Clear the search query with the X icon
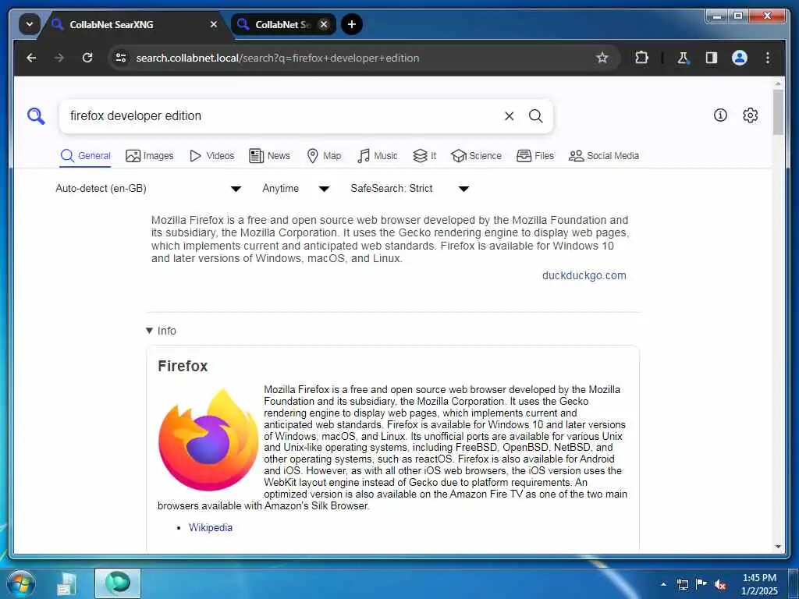Viewport: 799px width, 599px height. click(509, 116)
